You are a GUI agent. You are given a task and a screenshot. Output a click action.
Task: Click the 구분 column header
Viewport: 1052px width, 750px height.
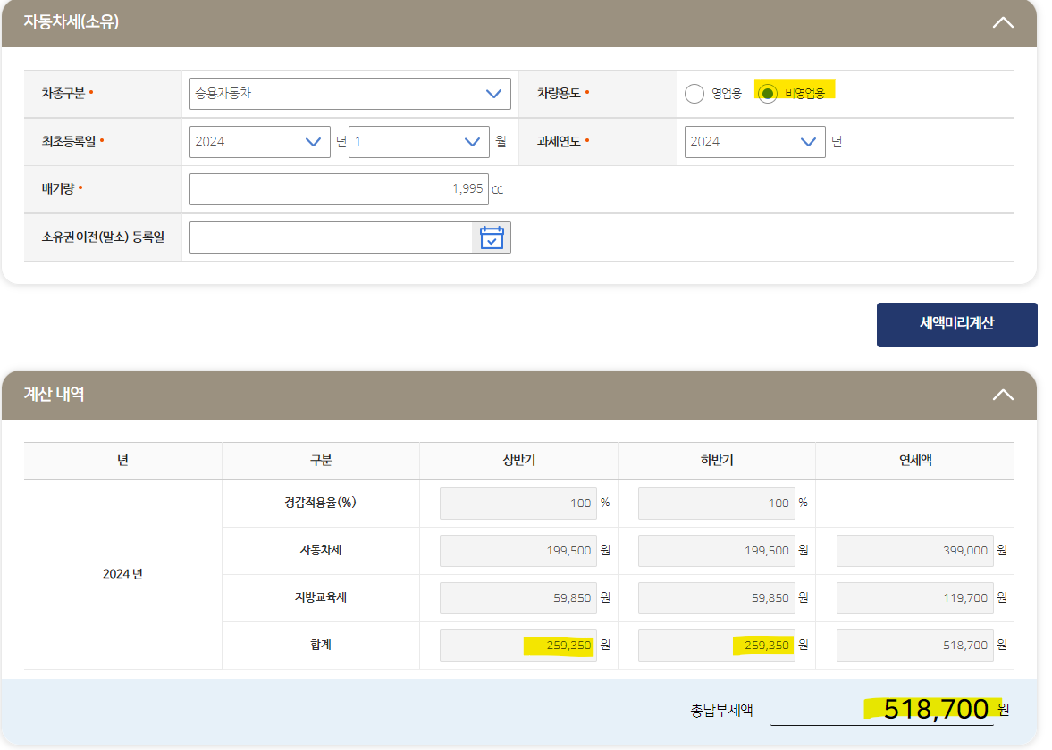[x=321, y=461]
